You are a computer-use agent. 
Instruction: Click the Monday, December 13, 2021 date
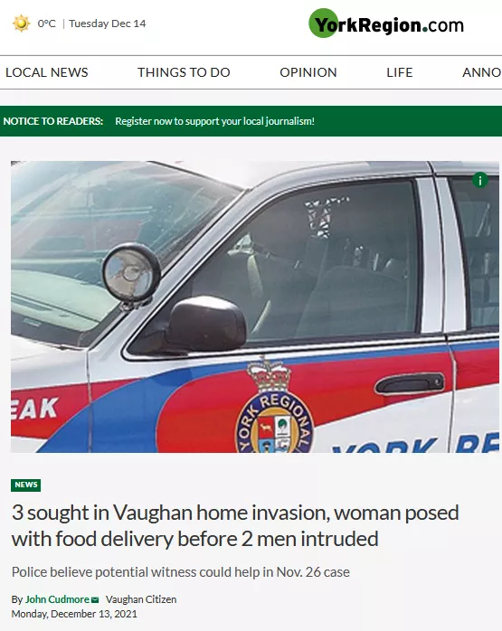[x=74, y=614]
